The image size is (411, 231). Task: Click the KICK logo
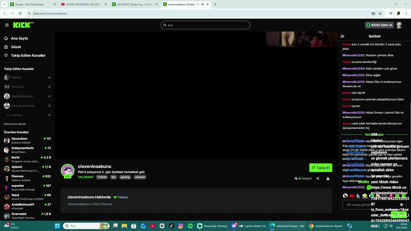click(x=23, y=25)
